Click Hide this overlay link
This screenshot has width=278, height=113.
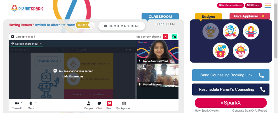(73, 76)
